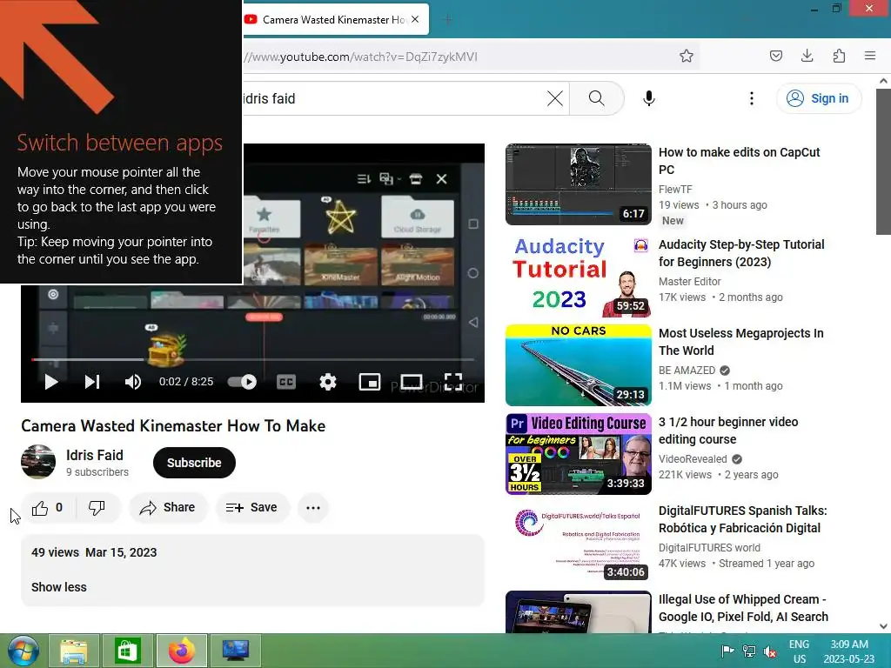The height and width of the screenshot is (668, 891).
Task: Open the BE AMAZED channel name
Action: tap(687, 371)
